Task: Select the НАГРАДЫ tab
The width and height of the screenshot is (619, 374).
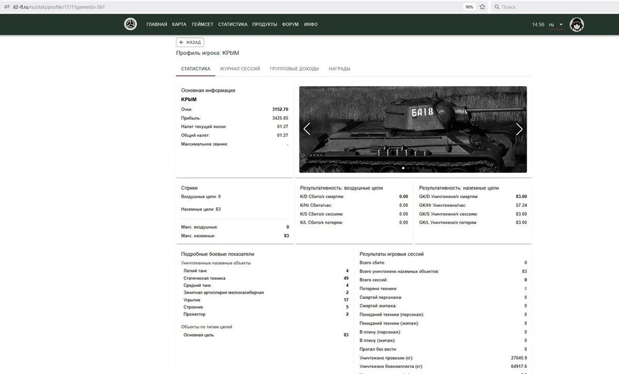Action: (x=339, y=69)
